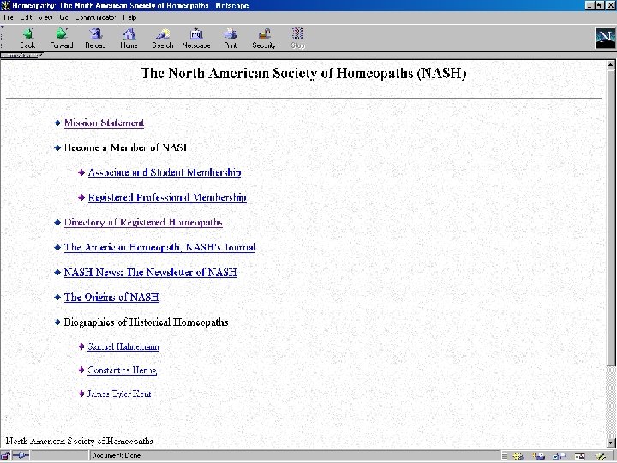Open the View menu
This screenshot has height=463, width=617.
45,18
